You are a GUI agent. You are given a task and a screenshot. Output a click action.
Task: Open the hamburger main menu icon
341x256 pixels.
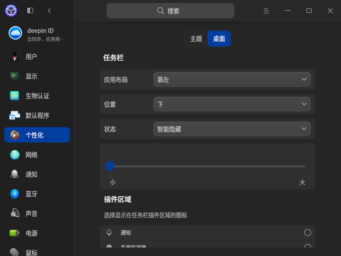[266, 11]
